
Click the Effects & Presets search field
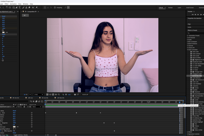pos(195,33)
